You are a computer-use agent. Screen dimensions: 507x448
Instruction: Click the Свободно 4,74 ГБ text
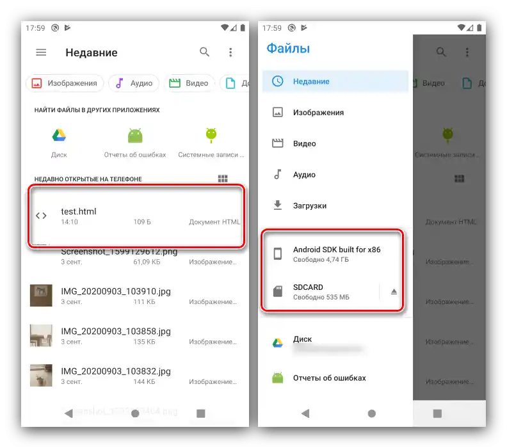point(321,260)
